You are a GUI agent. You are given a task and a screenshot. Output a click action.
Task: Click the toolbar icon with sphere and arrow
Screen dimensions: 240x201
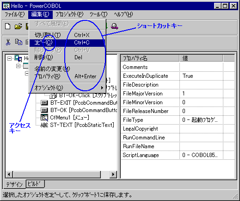pos(115,26)
